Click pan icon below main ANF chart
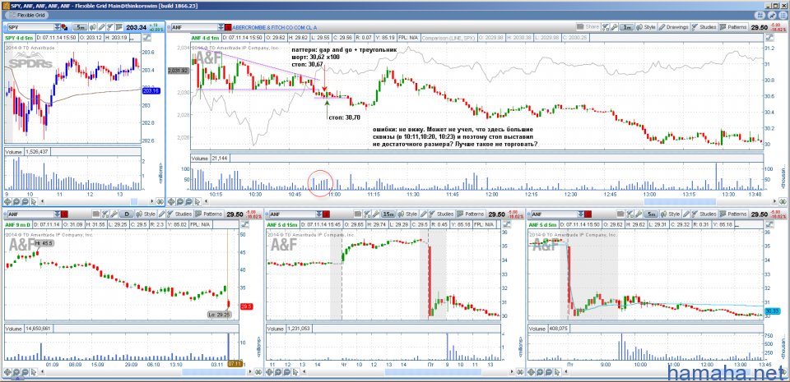This screenshot has height=382, width=790. click(173, 201)
